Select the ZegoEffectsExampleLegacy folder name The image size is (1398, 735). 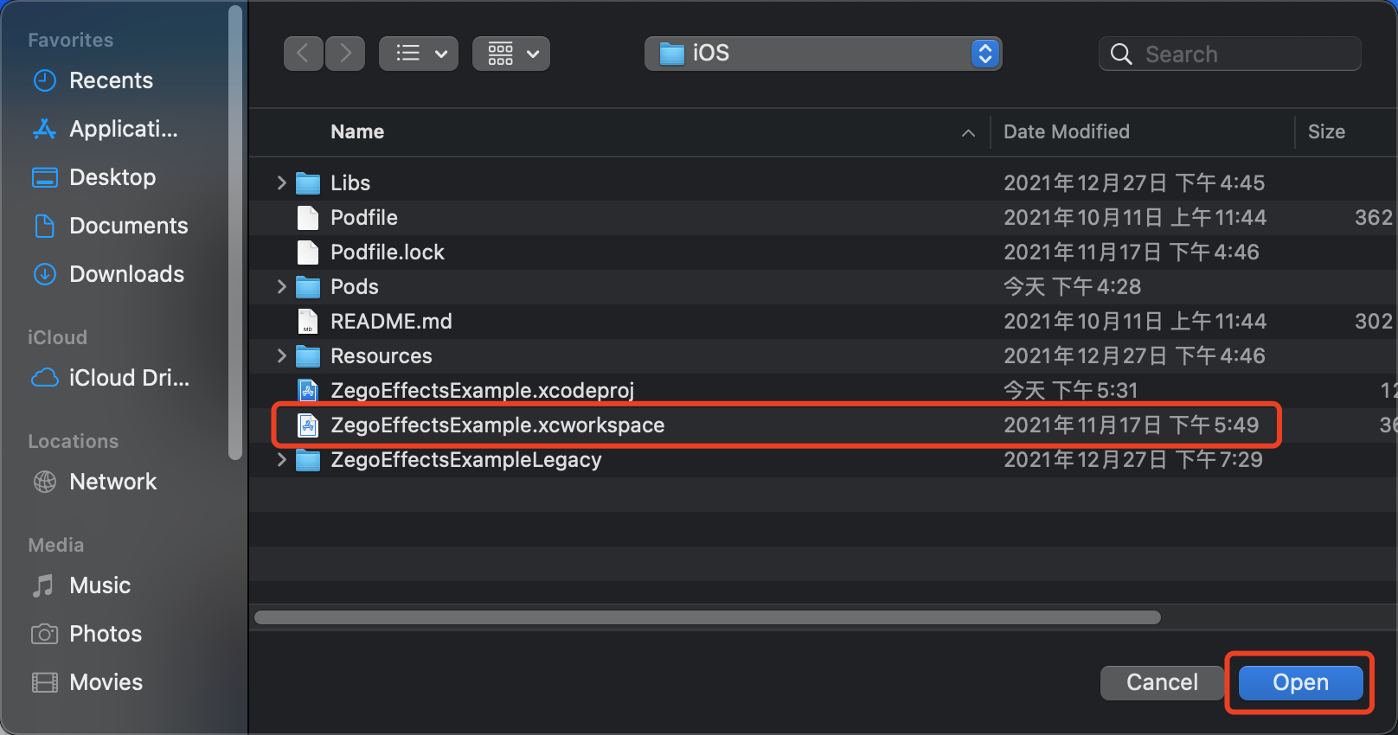[x=466, y=459]
